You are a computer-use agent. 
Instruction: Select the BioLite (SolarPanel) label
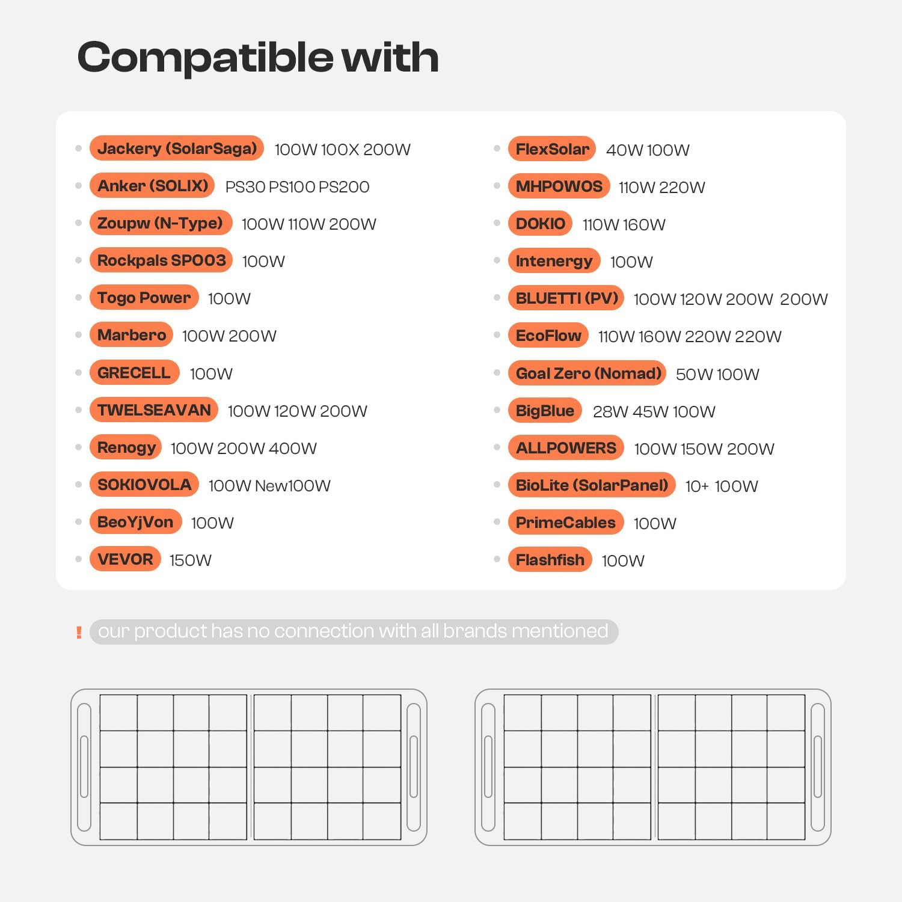tap(592, 485)
